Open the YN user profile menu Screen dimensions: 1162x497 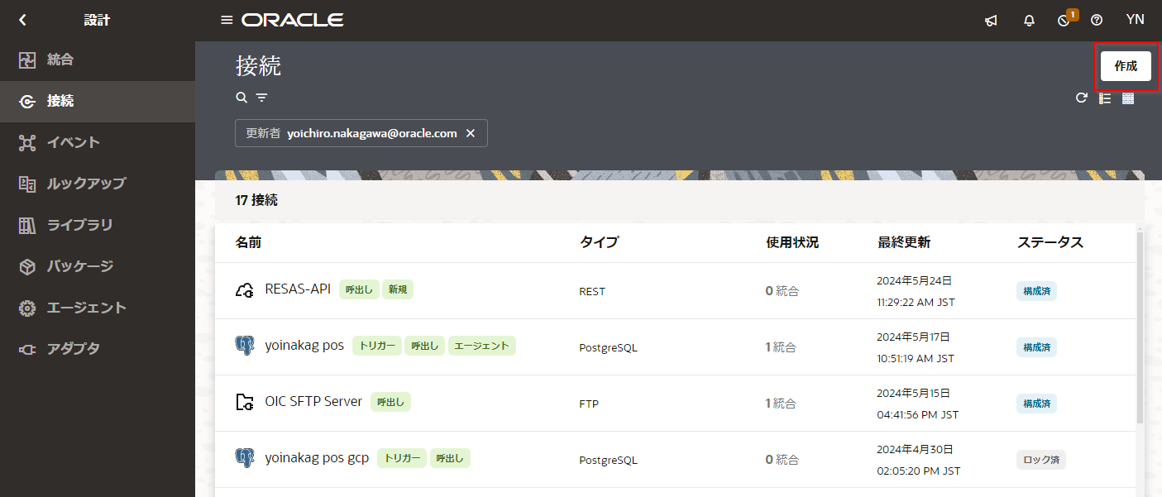tap(1135, 20)
